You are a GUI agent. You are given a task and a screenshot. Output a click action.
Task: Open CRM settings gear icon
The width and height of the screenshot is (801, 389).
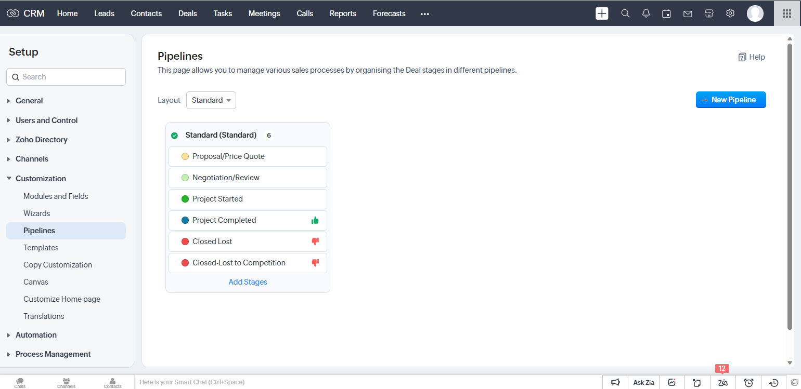pyautogui.click(x=730, y=13)
